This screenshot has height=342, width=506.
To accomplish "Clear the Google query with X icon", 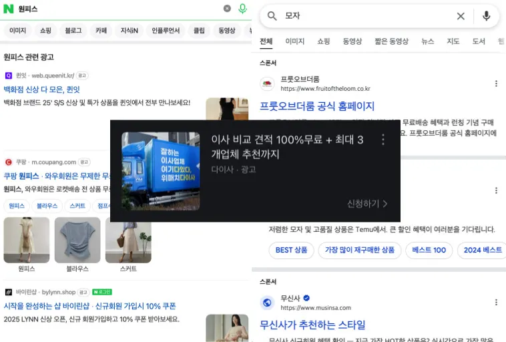I will (461, 16).
